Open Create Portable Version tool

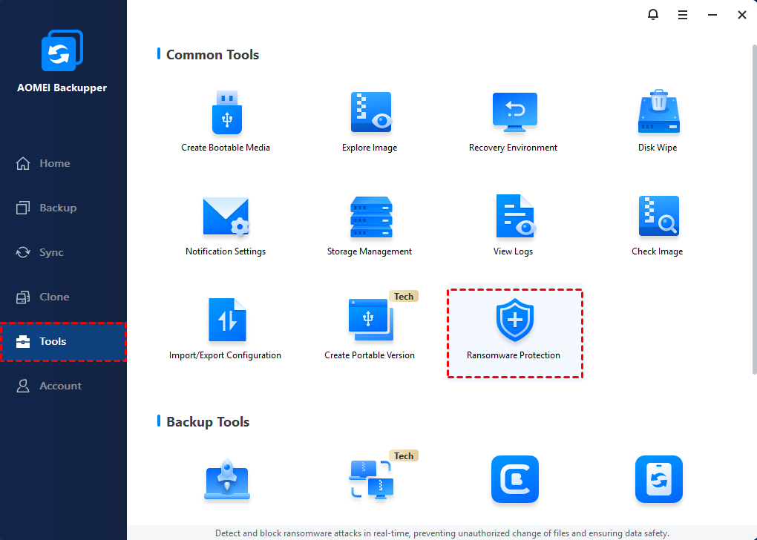(370, 329)
